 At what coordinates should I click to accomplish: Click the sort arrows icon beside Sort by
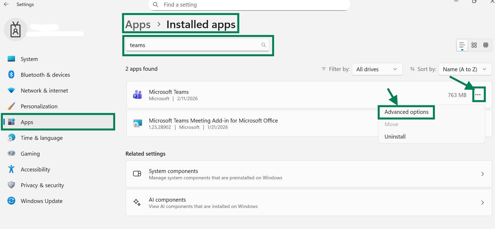(412, 69)
